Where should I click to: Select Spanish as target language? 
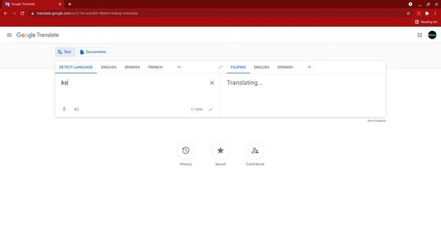(285, 68)
